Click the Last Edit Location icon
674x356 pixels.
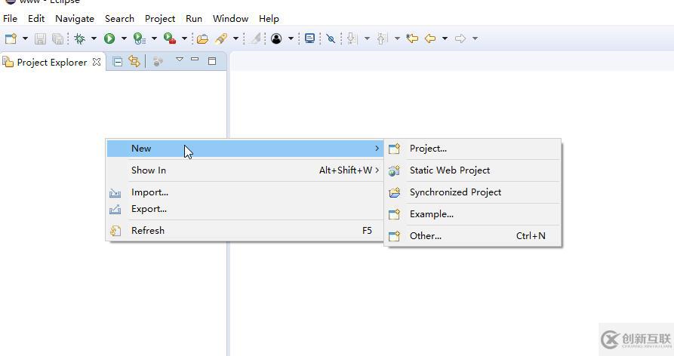point(412,38)
